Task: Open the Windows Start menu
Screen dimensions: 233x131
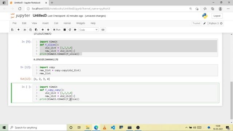Action: [x=4, y=128]
